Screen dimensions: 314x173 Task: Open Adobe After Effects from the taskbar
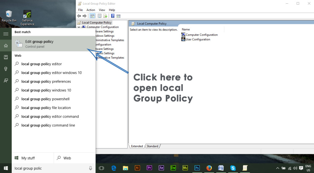pos(161,168)
